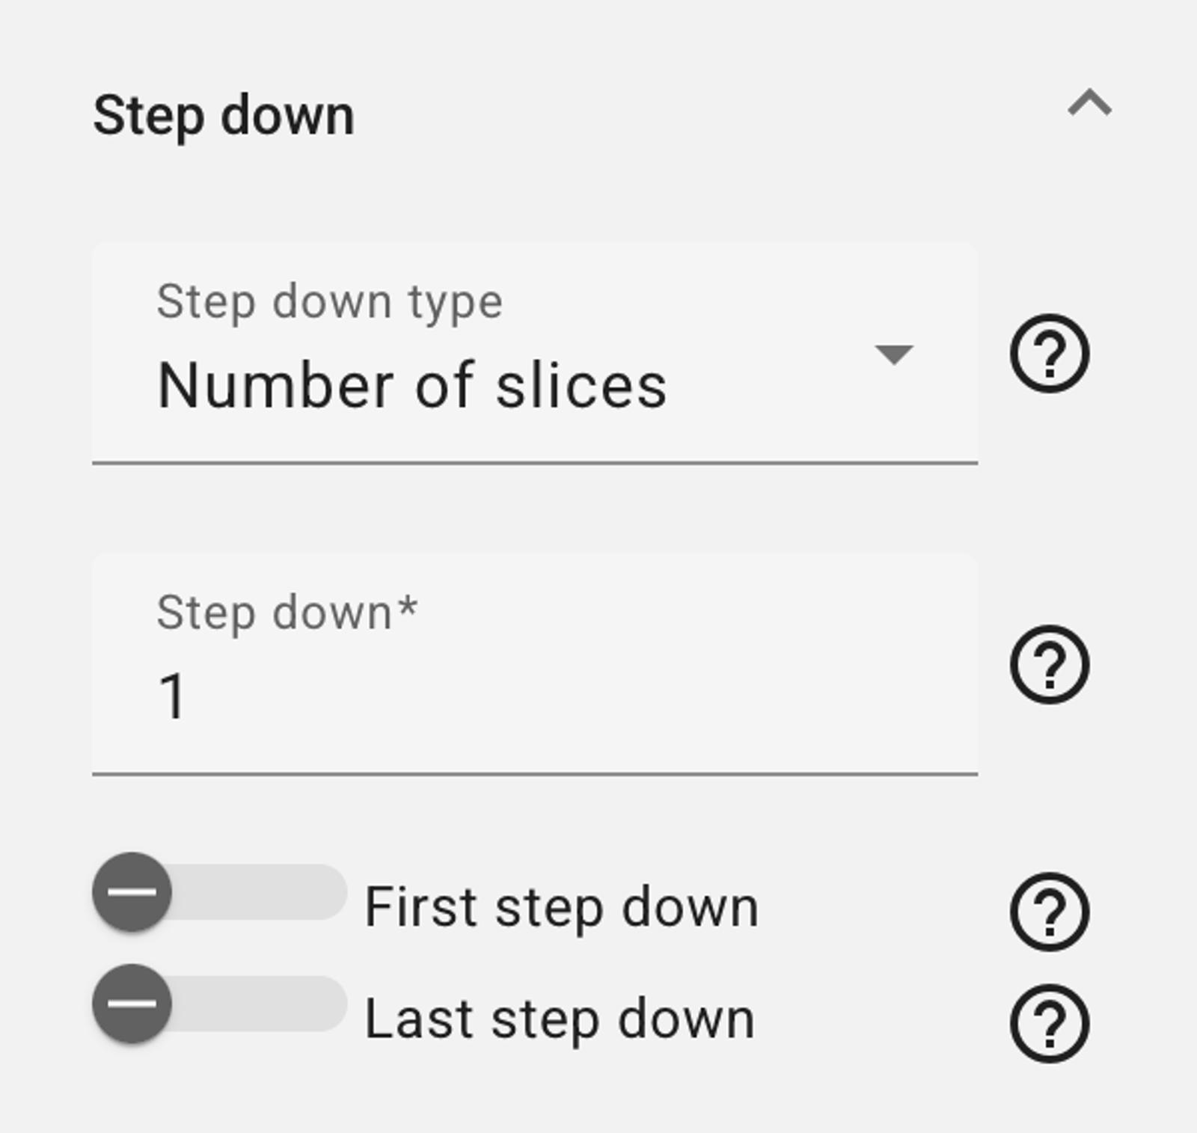This screenshot has height=1133, width=1197.
Task: Open help for the Step down value
Action: pos(1049,664)
